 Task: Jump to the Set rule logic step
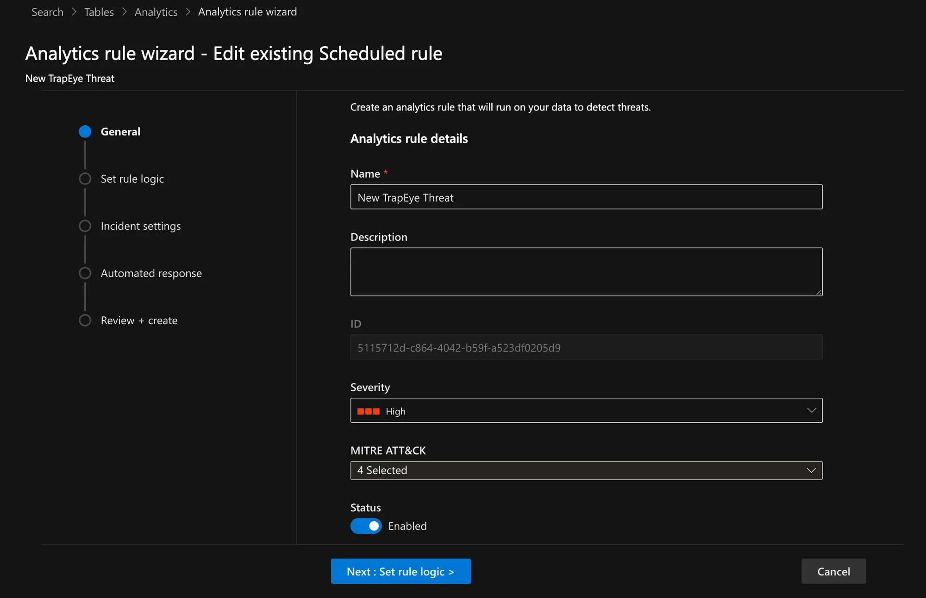tap(132, 179)
